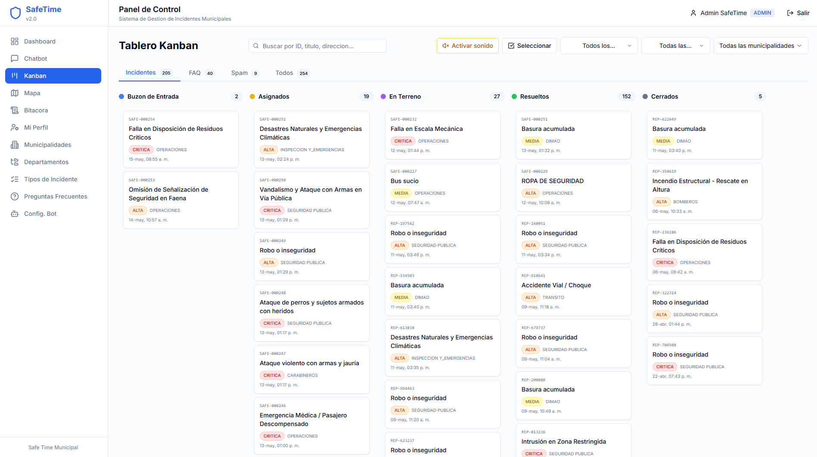The width and height of the screenshot is (817, 457).
Task: Open card SAFE-000227 Bus sucio
Action: pyautogui.click(x=443, y=187)
